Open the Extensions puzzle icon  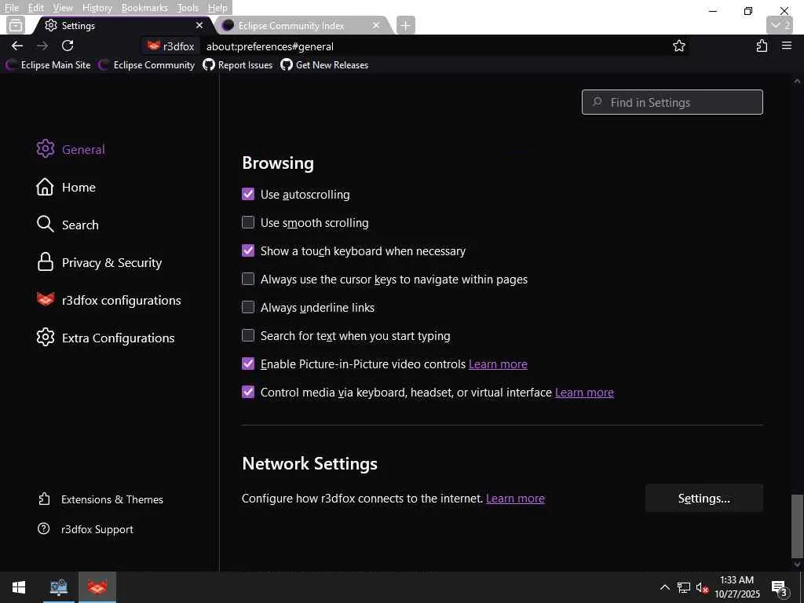(x=762, y=46)
